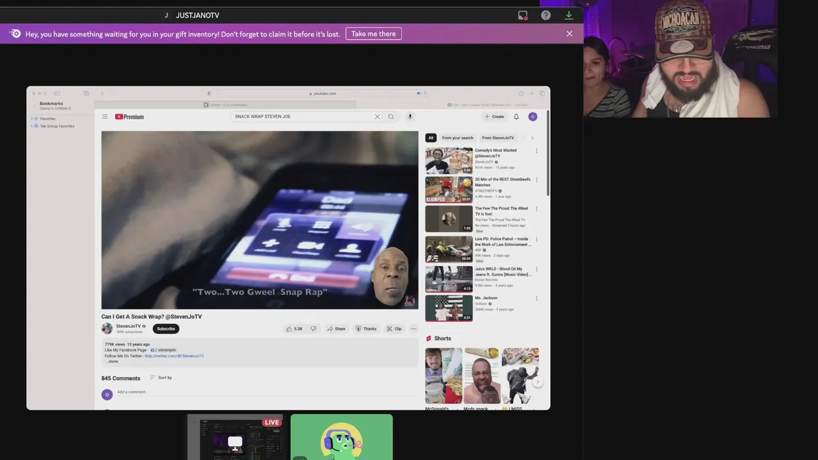Click the Share button under the video

point(336,329)
